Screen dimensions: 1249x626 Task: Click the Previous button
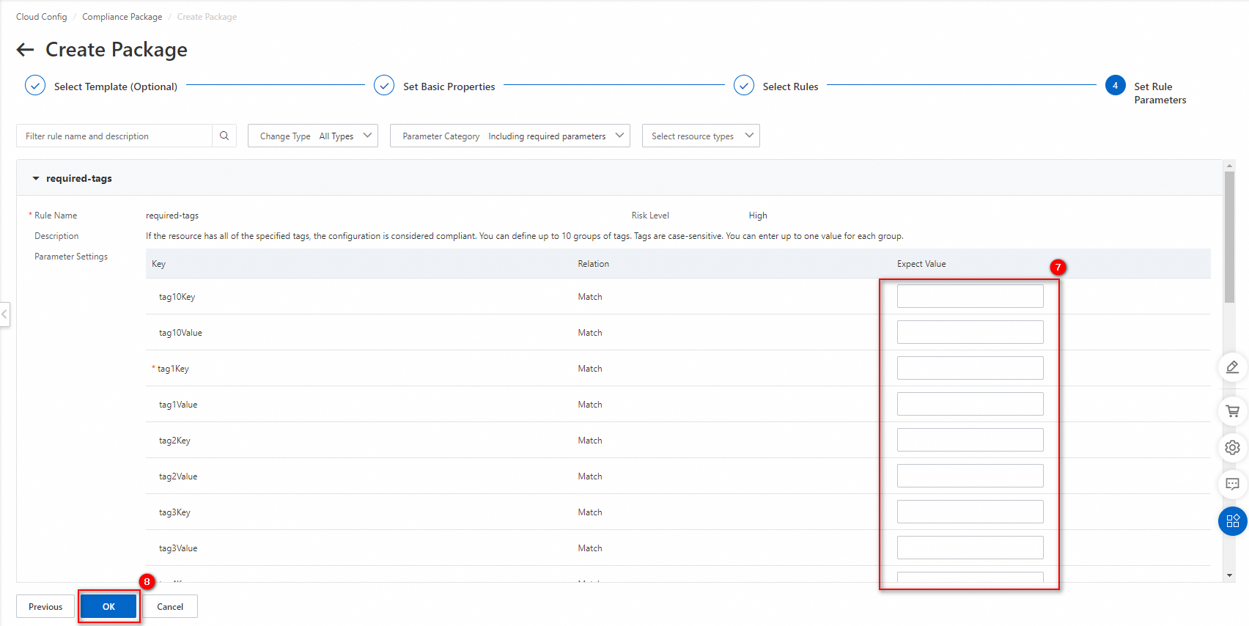click(45, 606)
